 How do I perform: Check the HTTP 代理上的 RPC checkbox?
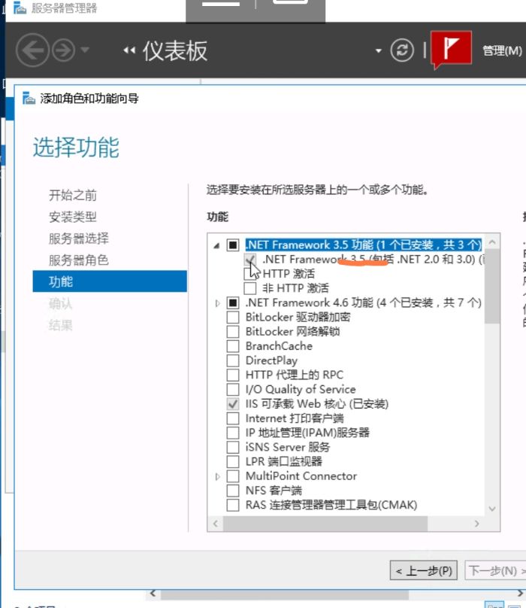tap(233, 375)
